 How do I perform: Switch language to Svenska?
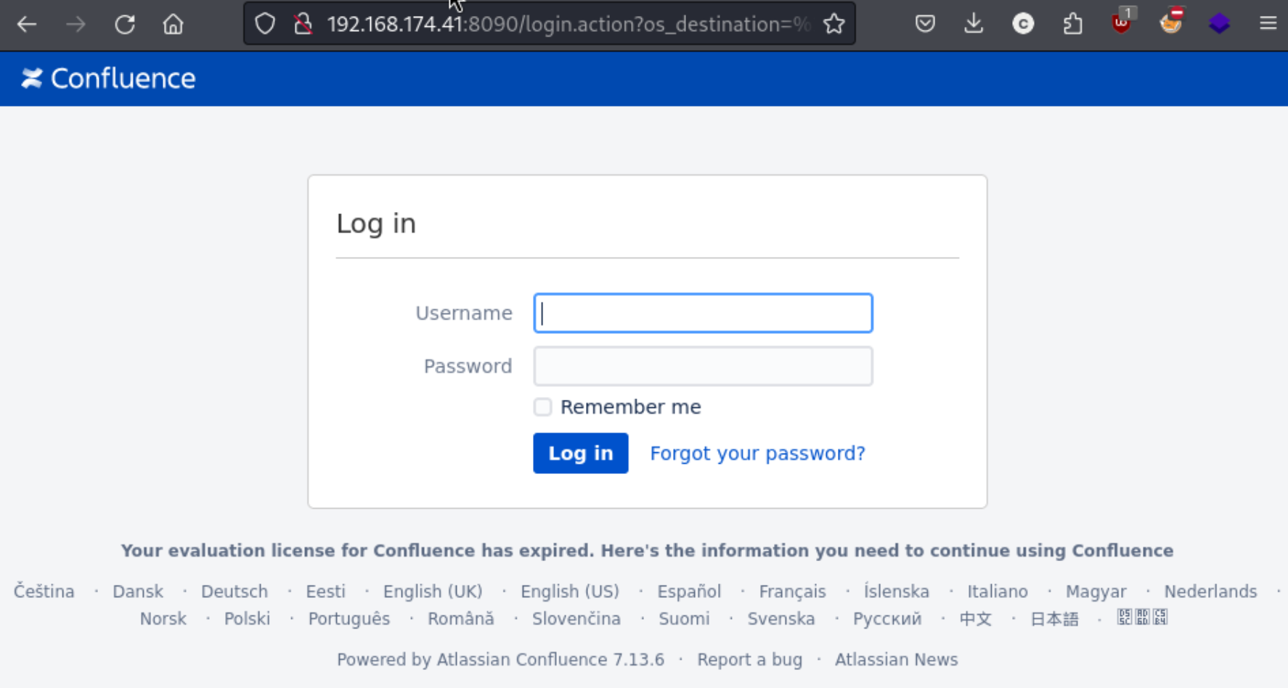pos(781,619)
